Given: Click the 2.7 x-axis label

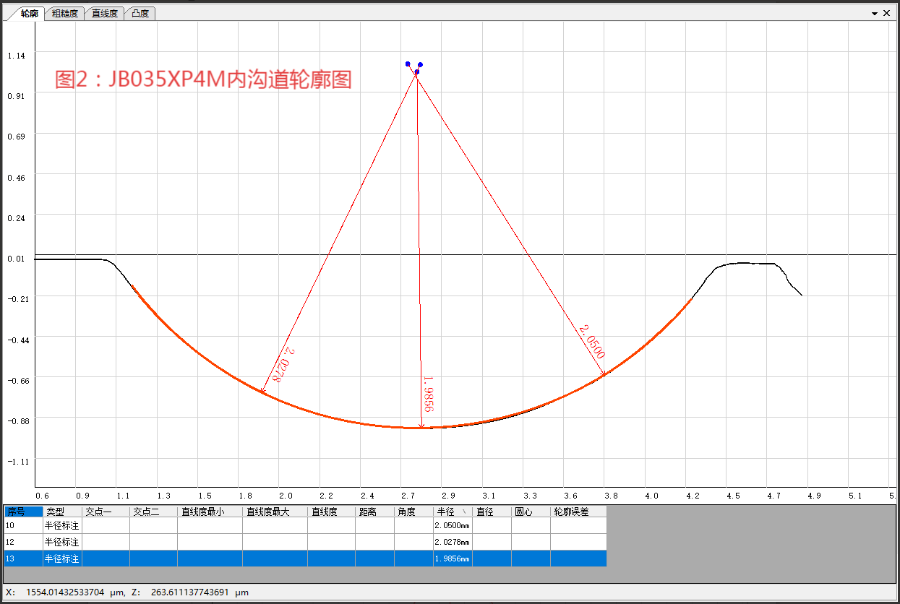Looking at the screenshot, I should (408, 496).
